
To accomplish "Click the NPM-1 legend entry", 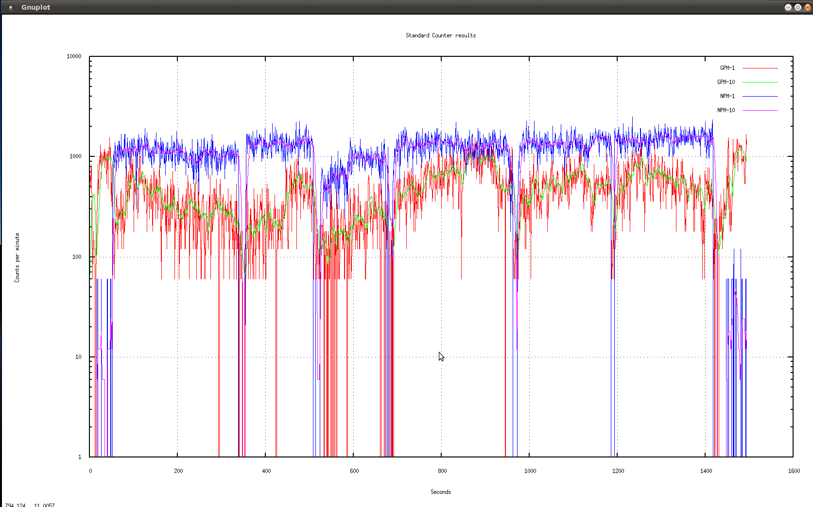I will (727, 96).
